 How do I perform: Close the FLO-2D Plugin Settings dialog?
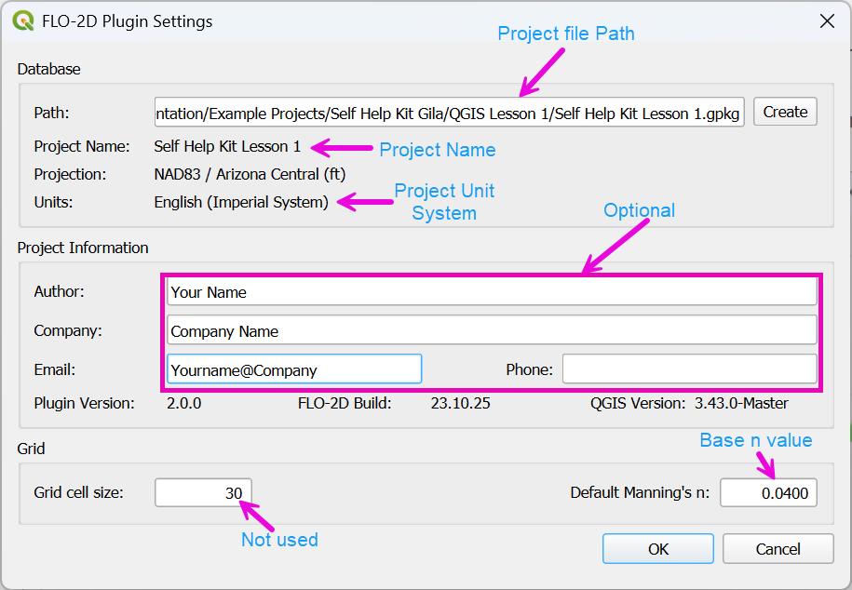pyautogui.click(x=825, y=20)
